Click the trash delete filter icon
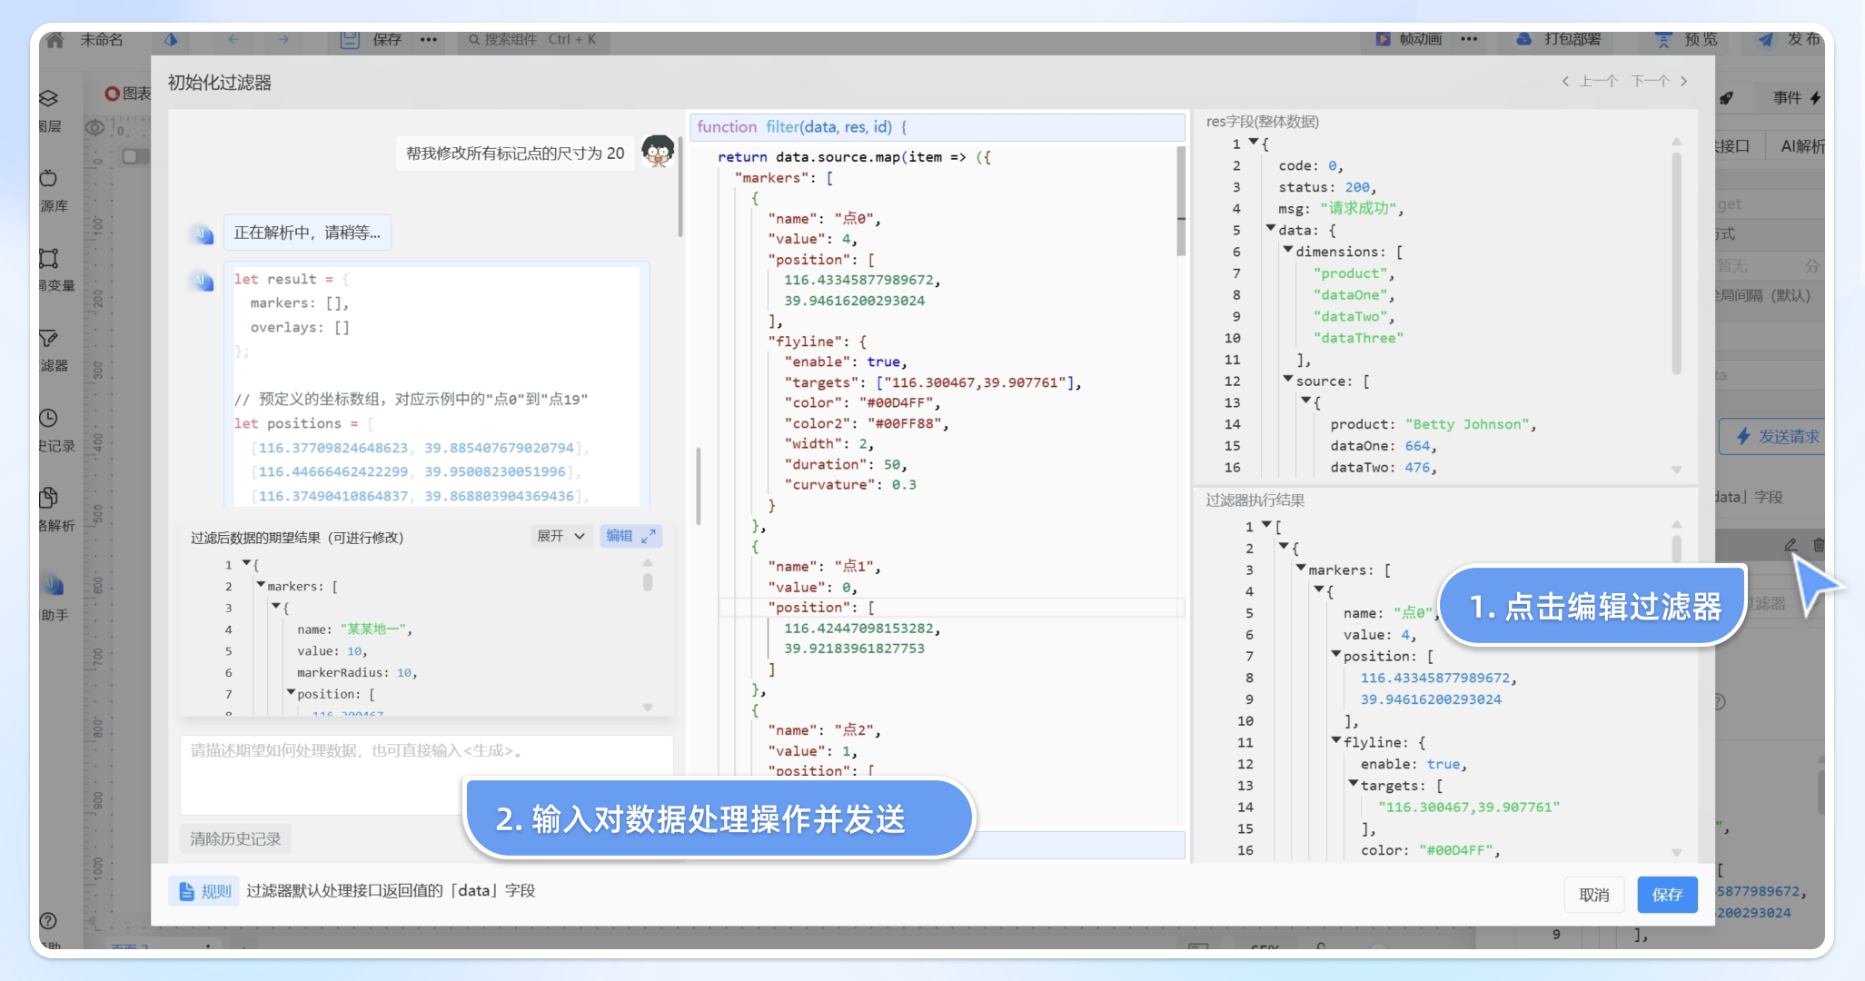The width and height of the screenshot is (1865, 981). click(x=1818, y=545)
